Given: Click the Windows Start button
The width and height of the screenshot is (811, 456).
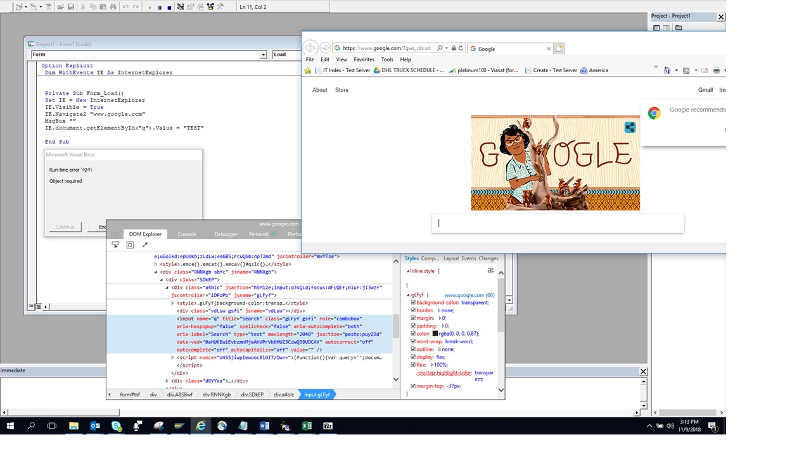Looking at the screenshot, I should click(10, 426).
